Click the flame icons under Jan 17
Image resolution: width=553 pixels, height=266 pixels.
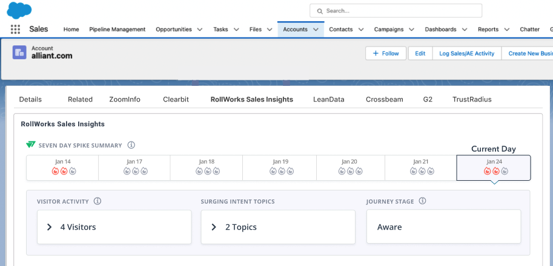(x=136, y=171)
